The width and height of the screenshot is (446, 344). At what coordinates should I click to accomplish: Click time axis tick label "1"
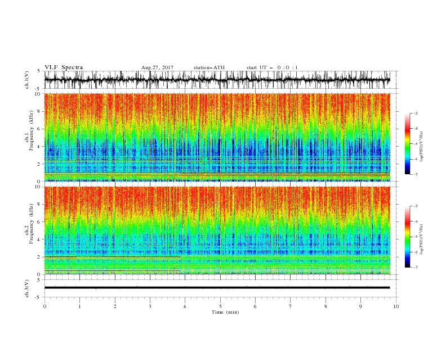pos(79,306)
